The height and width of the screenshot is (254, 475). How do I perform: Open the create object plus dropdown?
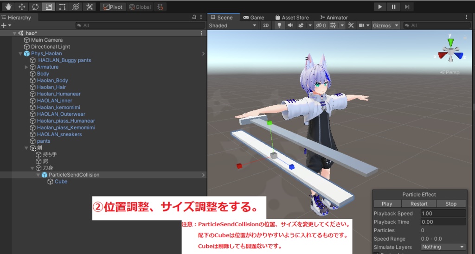click(x=6, y=25)
